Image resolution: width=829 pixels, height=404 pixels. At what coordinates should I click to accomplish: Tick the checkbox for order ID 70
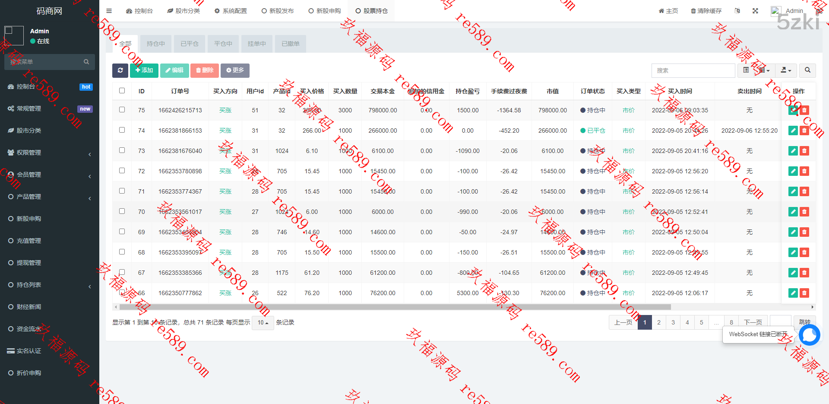[122, 211]
